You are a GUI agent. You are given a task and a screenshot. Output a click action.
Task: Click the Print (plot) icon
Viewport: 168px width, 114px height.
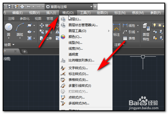(x=22, y=7)
